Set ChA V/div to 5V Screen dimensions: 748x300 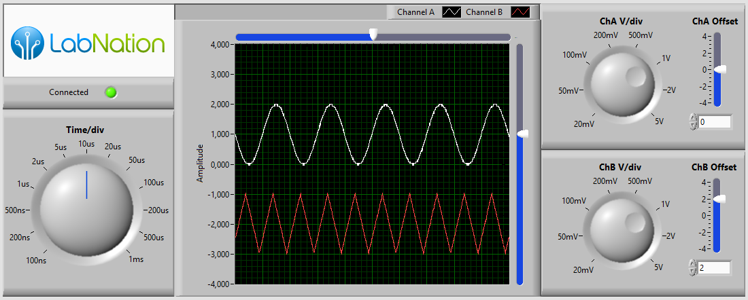point(658,121)
